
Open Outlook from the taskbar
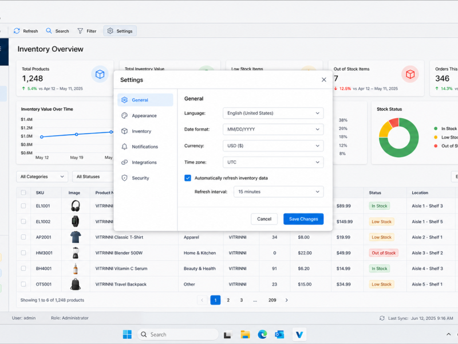click(279, 334)
